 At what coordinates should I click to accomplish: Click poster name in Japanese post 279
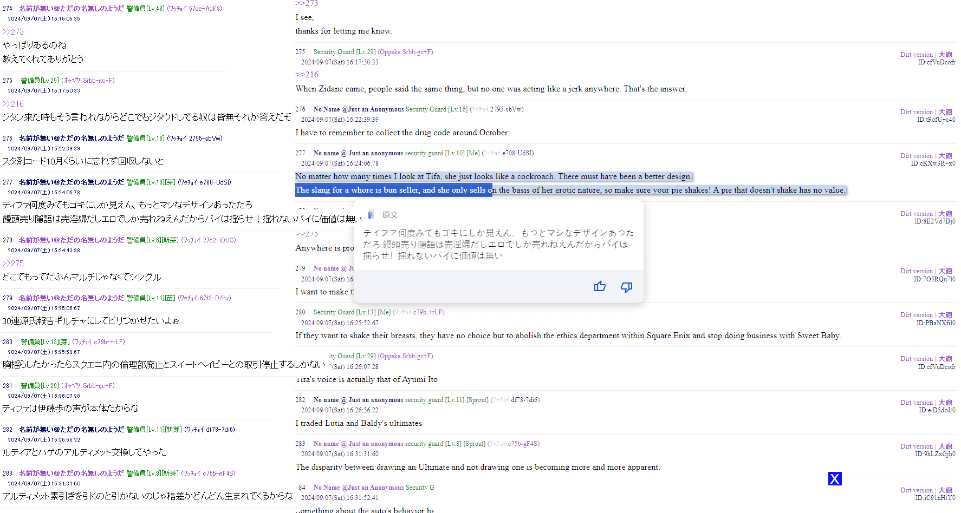point(72,298)
